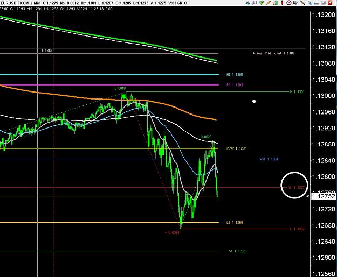The width and height of the screenshot is (337, 277).
Task: Maximize the chart window
Action: [323, 3]
